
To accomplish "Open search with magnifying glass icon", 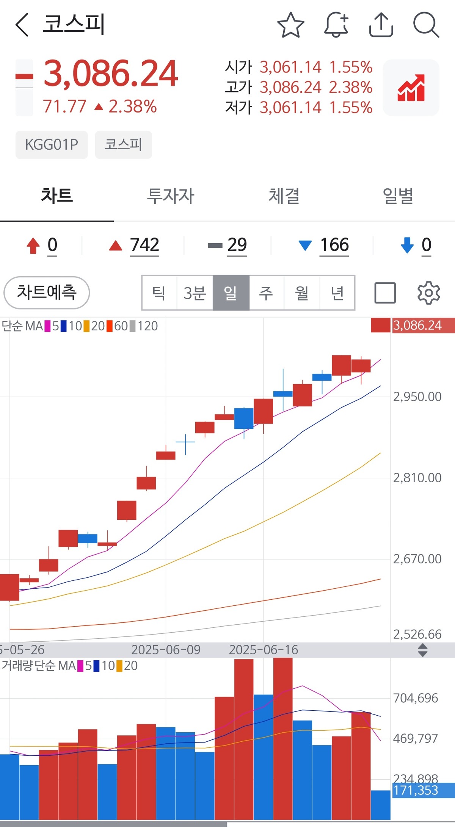I will [426, 25].
